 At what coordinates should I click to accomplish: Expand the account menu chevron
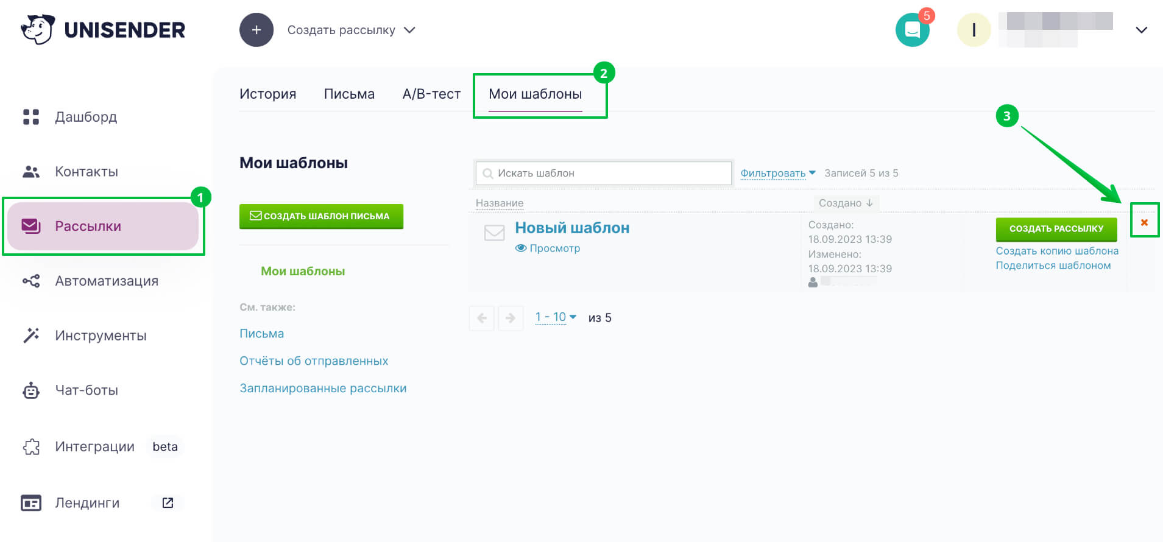[x=1142, y=30]
